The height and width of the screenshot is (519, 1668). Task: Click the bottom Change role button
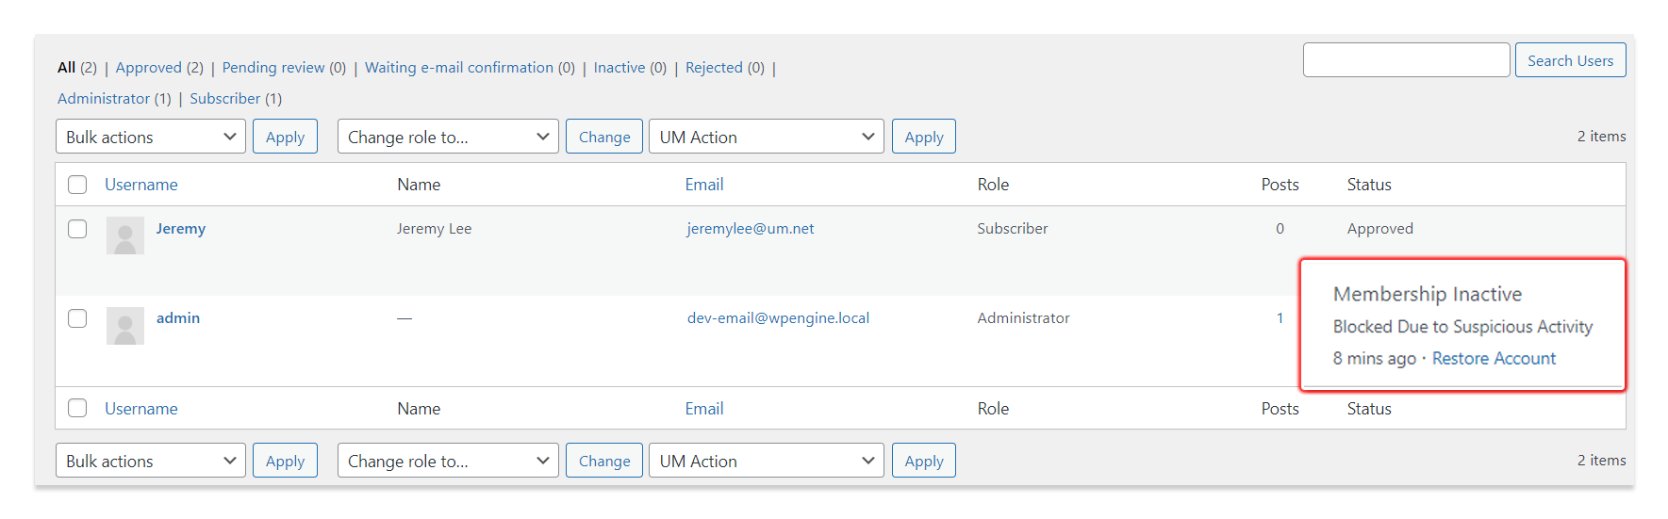tap(604, 461)
